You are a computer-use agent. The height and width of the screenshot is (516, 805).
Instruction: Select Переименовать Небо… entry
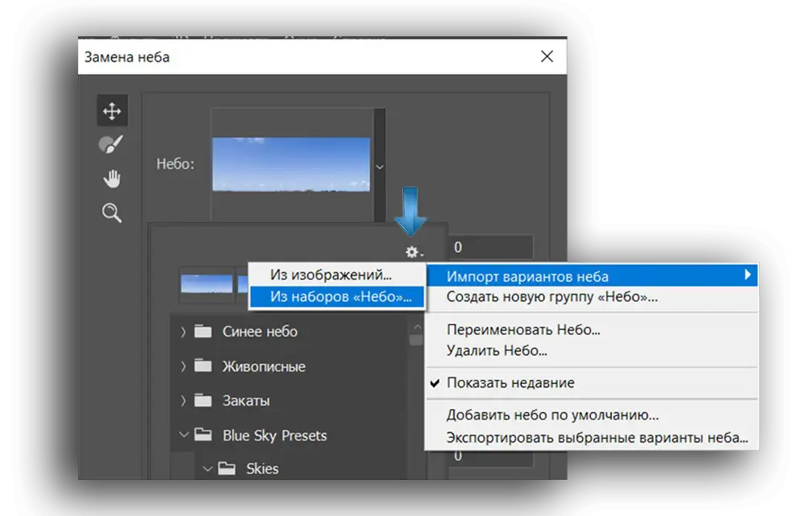coord(592,329)
